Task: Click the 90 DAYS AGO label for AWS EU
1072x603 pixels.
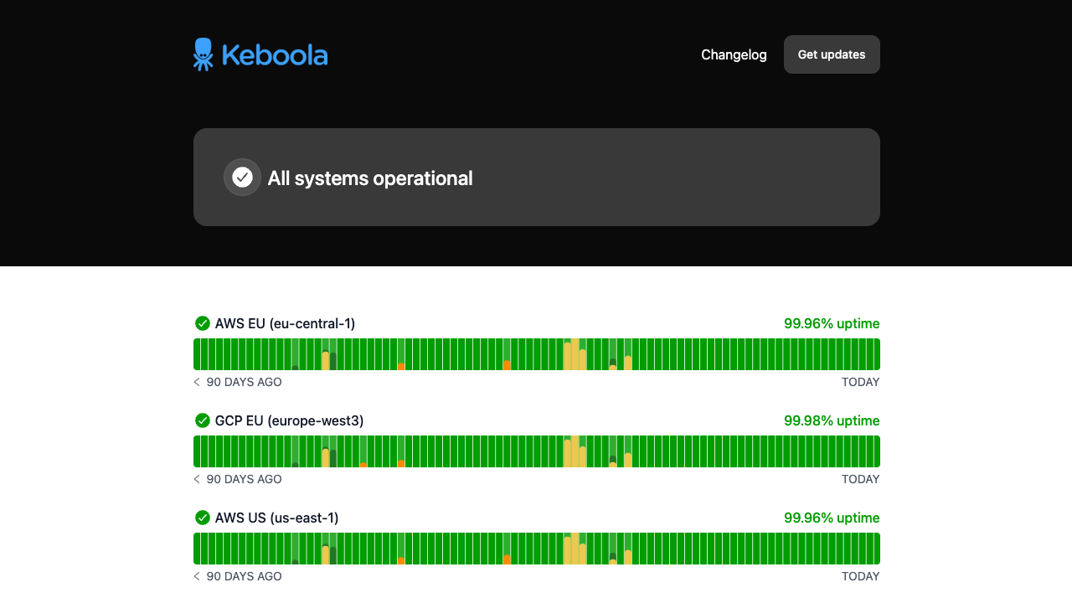Action: point(244,382)
